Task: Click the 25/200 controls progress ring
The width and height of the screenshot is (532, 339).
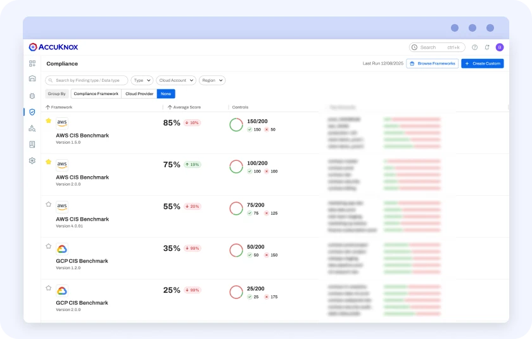Action: (x=236, y=292)
